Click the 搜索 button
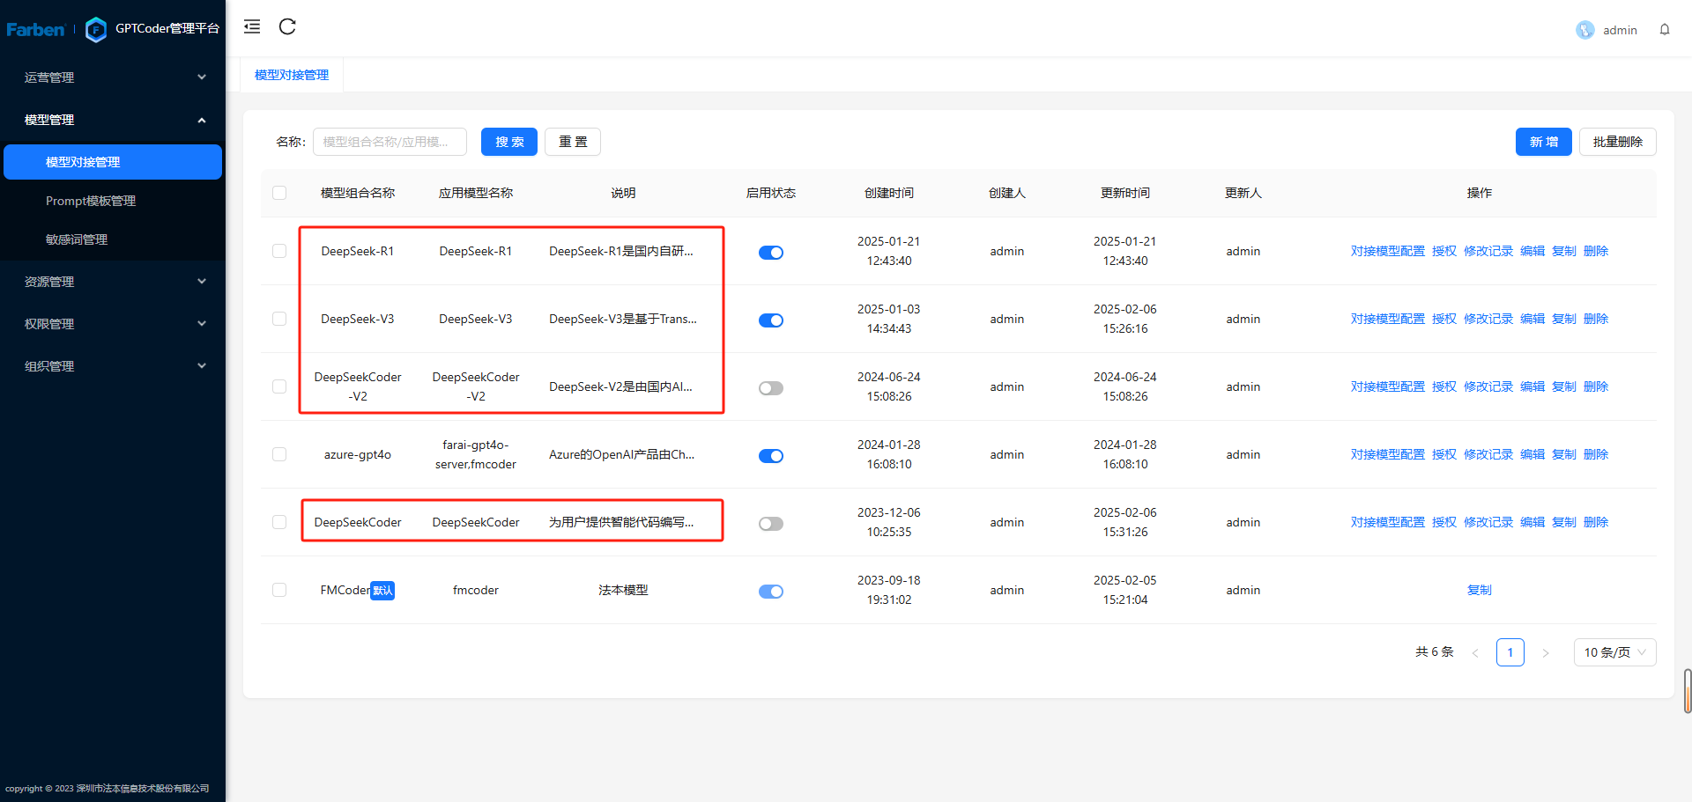Image resolution: width=1692 pixels, height=802 pixels. tap(508, 142)
